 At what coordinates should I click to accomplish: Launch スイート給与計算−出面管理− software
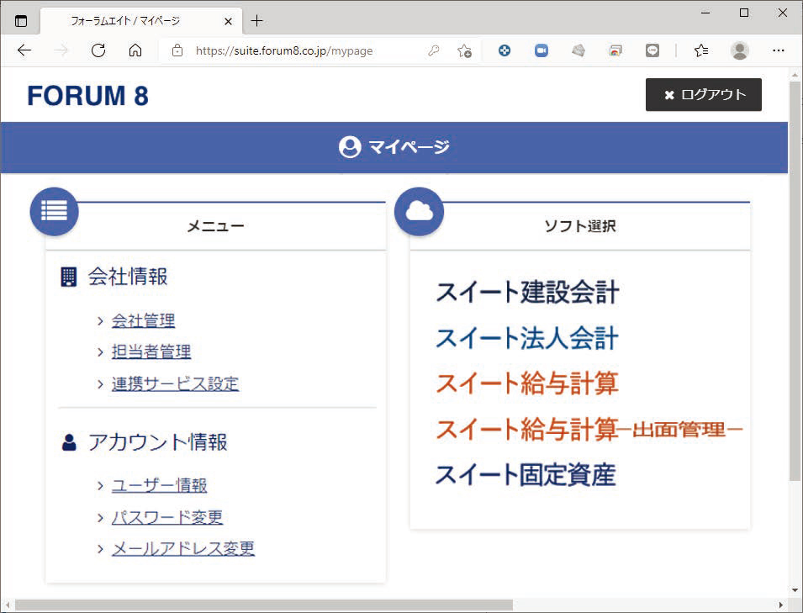click(589, 429)
